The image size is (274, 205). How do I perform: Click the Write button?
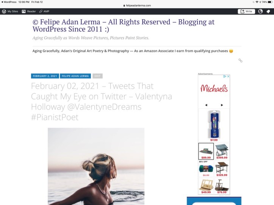246,11
